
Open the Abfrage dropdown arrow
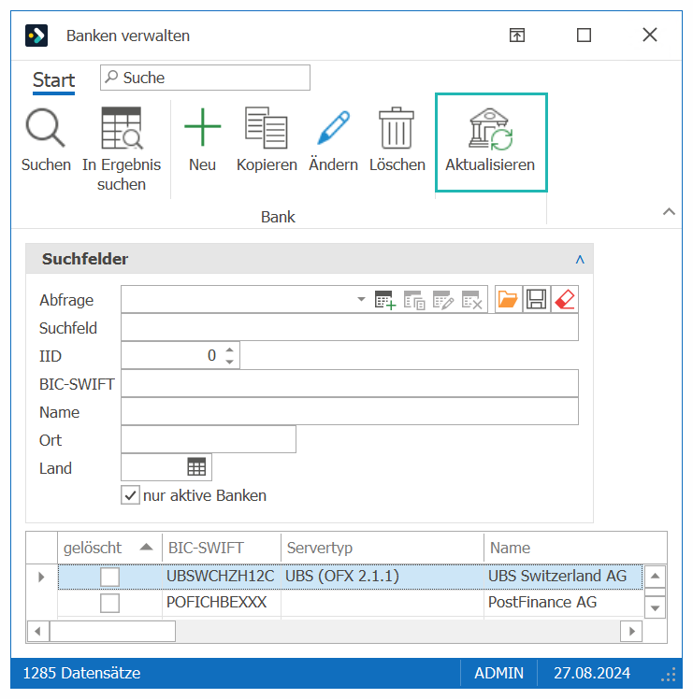(361, 299)
